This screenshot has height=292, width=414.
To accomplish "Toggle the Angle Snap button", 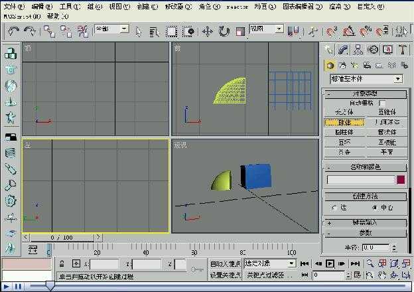I will 348,32.
